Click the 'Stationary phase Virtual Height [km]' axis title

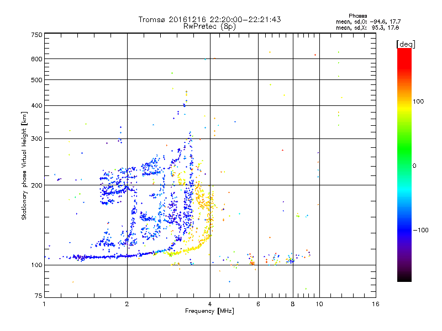[x=24, y=166]
